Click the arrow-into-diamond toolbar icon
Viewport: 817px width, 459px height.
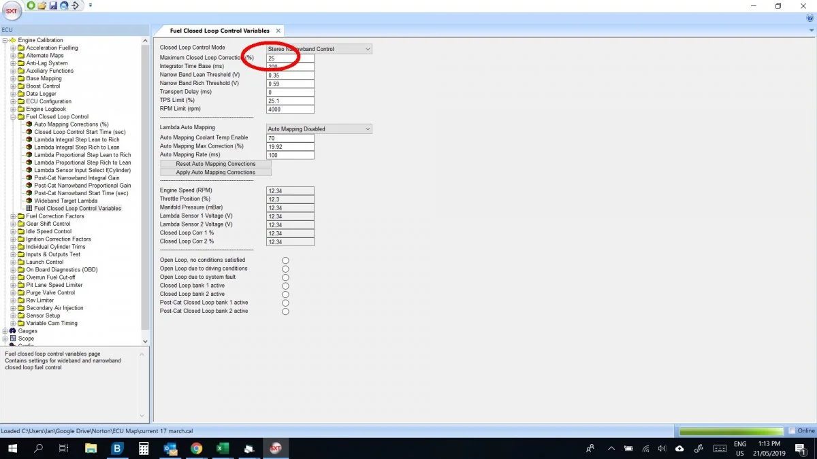click(x=75, y=5)
